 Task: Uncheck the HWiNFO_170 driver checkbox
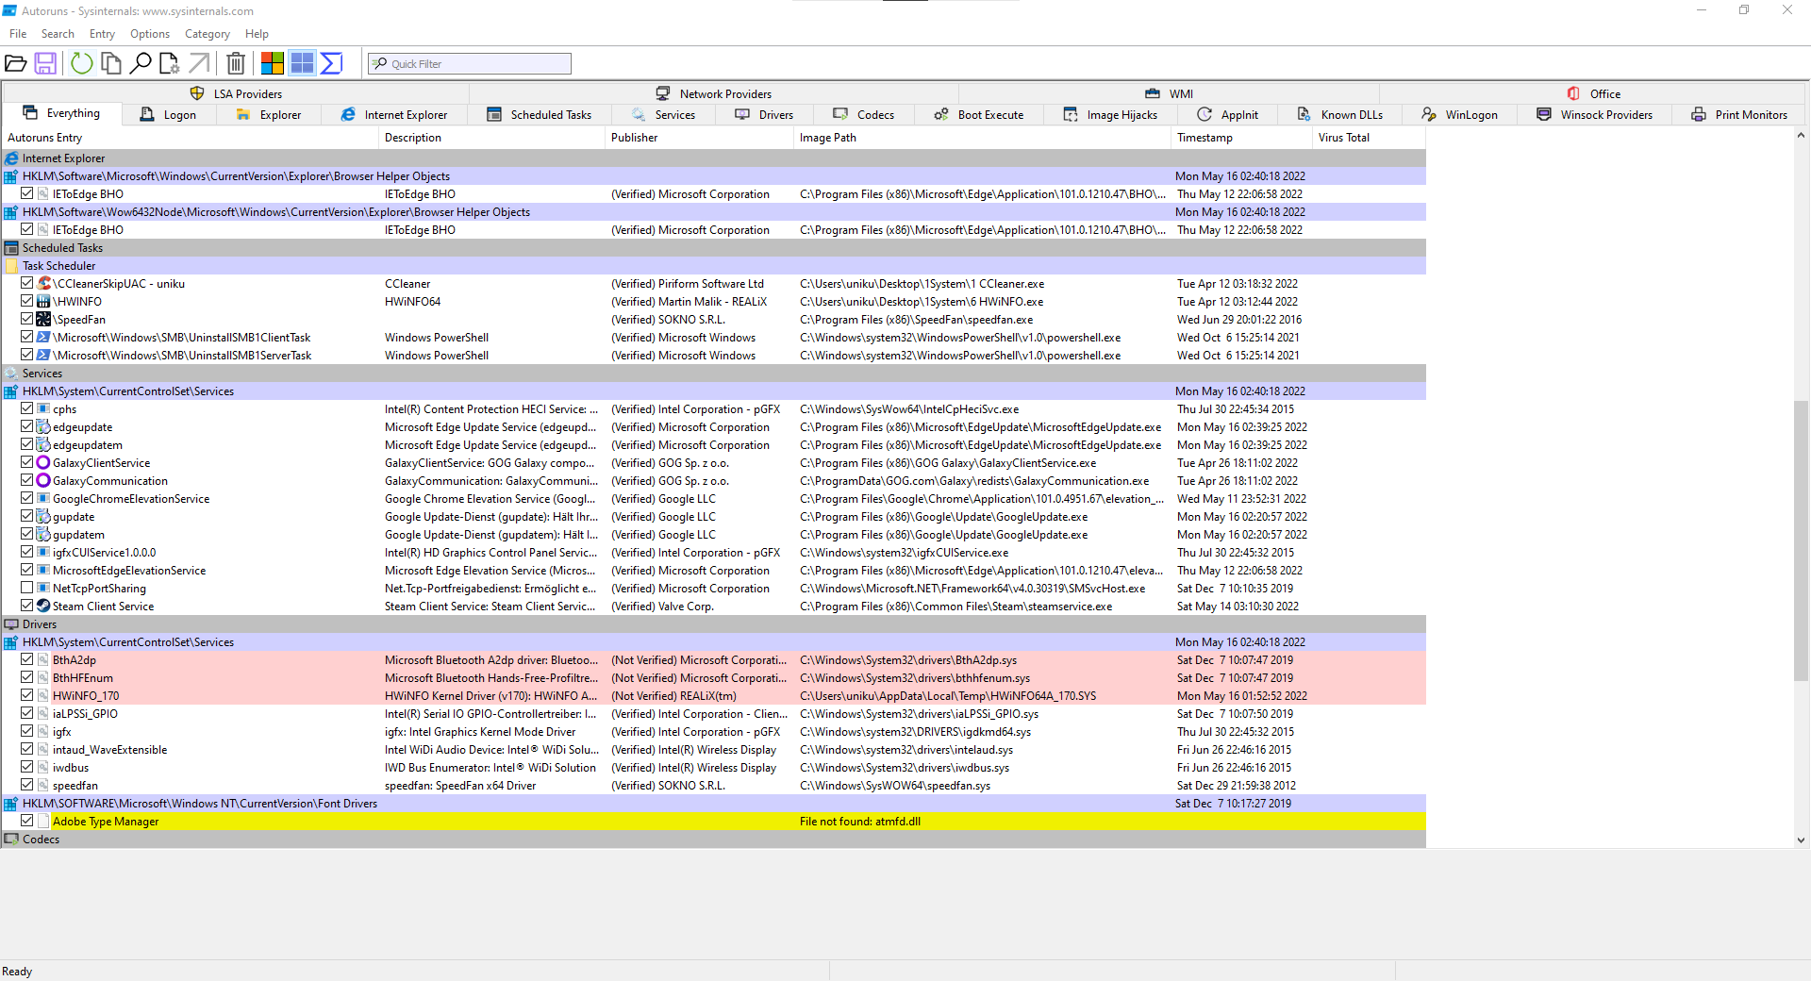point(27,695)
